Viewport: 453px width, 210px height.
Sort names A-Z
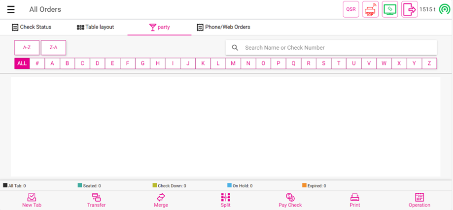[x=27, y=48]
